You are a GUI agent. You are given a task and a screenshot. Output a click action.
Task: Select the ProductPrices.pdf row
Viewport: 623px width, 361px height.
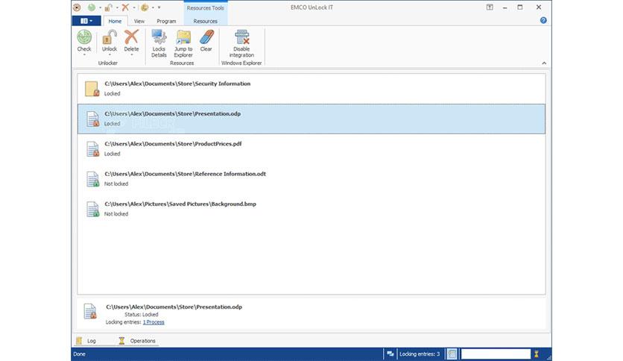point(311,149)
